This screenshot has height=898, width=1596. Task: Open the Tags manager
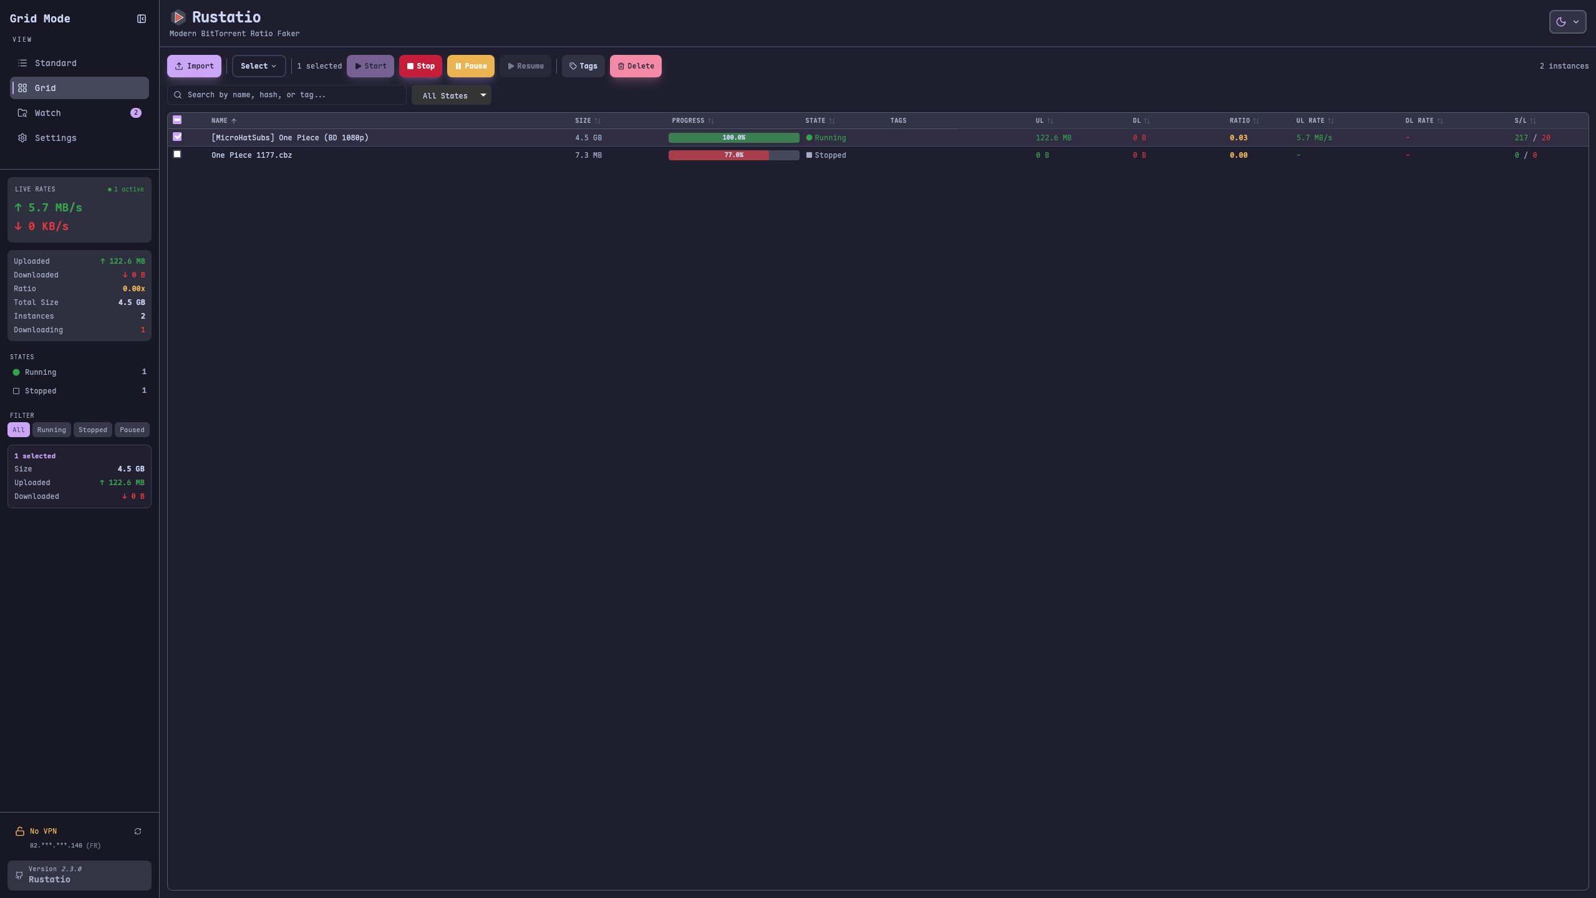583,65
